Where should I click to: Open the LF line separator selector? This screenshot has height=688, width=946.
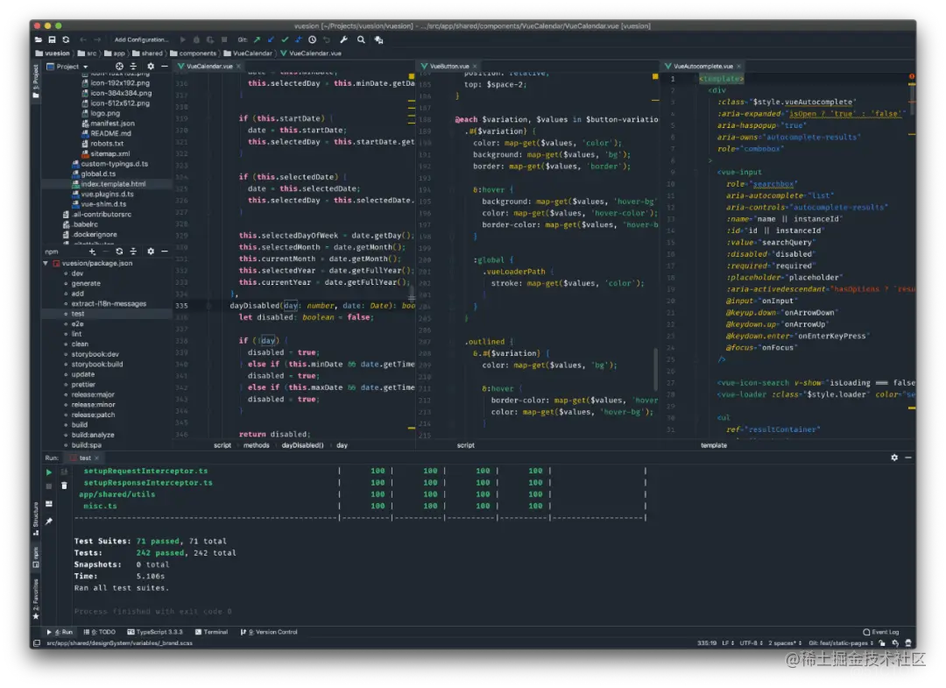click(728, 643)
